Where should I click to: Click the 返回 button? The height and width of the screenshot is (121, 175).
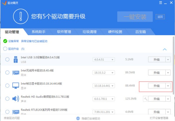click(x=160, y=17)
